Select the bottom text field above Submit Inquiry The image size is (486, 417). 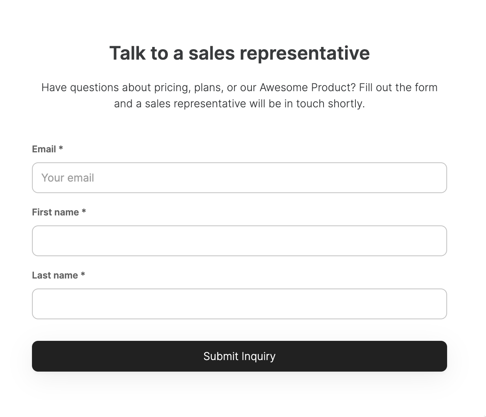[x=239, y=304]
